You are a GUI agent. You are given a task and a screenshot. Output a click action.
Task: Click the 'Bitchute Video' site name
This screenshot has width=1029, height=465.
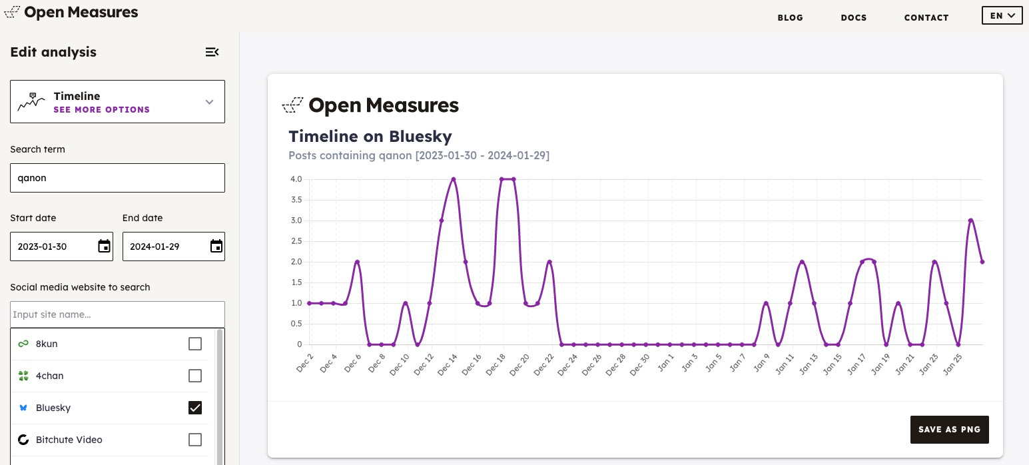[x=69, y=440]
